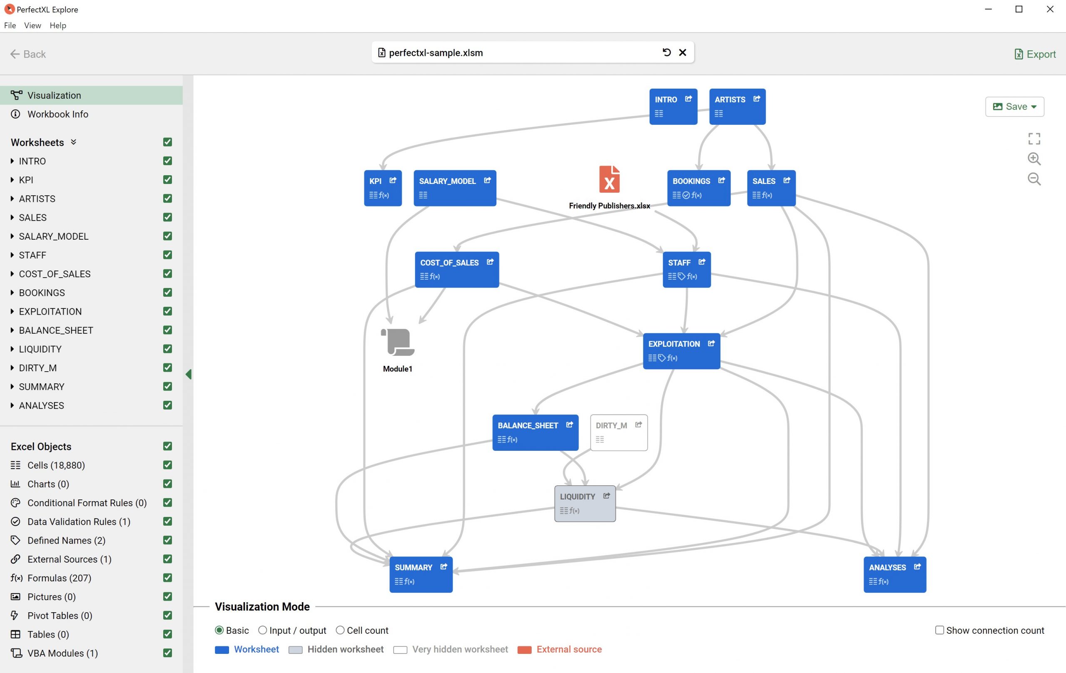The image size is (1066, 673).
Task: Expand the BALANCE_SHEET worksheet tree item
Action: pos(12,330)
